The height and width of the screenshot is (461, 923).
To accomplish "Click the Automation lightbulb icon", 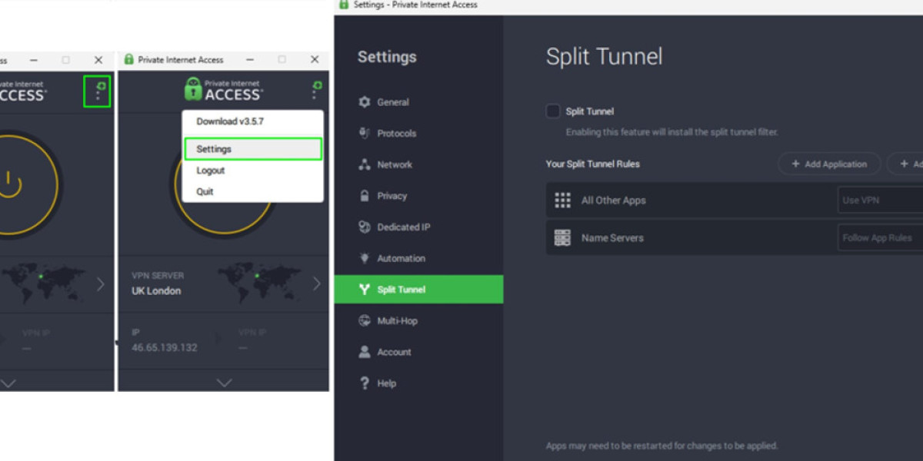I will click(x=365, y=258).
